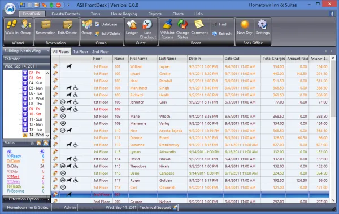Click the orange tag icon in quick access toolbar

pos(44,5)
